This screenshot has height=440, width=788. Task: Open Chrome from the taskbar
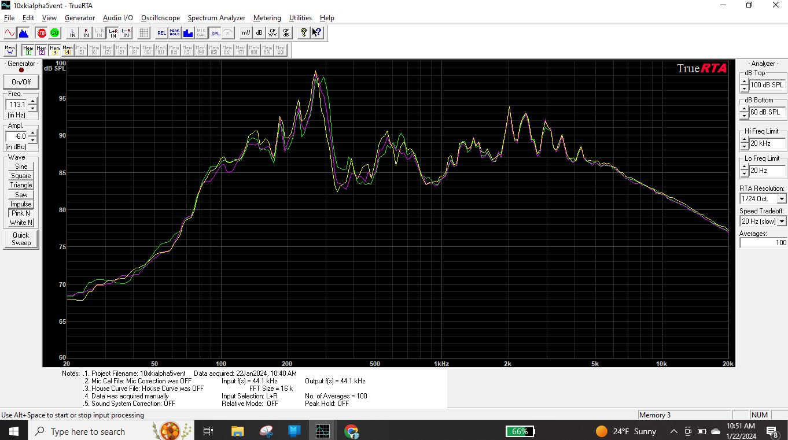click(351, 431)
